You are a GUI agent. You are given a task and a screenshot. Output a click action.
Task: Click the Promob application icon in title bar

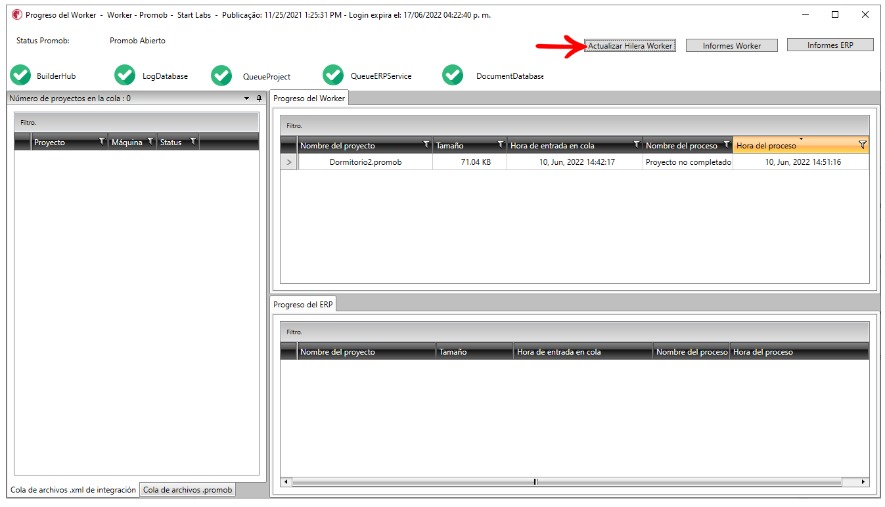coord(17,14)
